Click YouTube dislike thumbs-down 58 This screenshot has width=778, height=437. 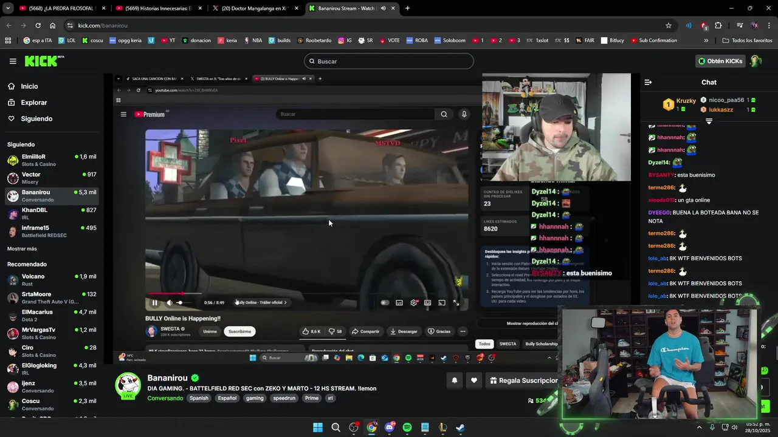click(x=336, y=331)
